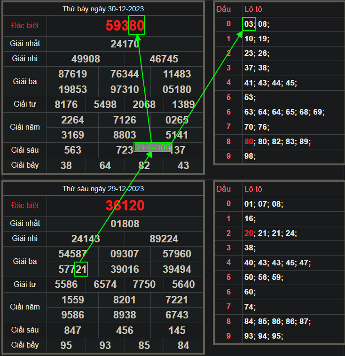
Task: Click the green-boxed 03 in the Lô tô table
Action: pos(249,24)
